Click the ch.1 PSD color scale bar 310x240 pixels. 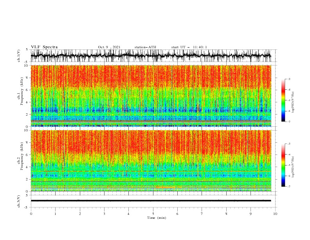tap(283, 100)
